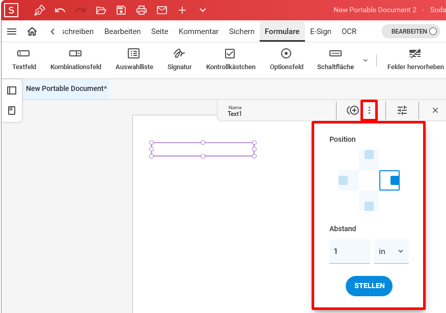Create new document with plus icon
The height and width of the screenshot is (313, 446).
point(182,11)
